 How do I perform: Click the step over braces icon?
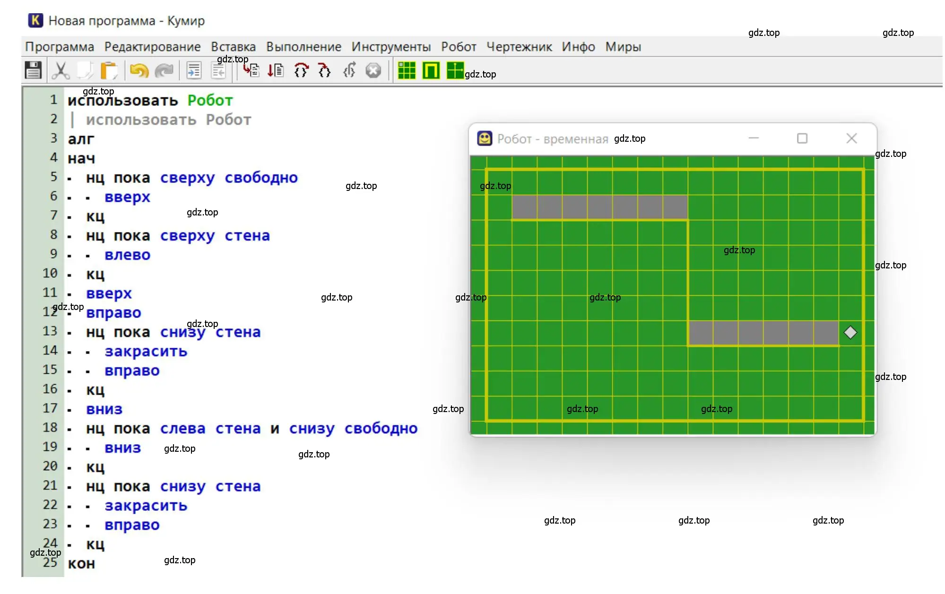coord(301,70)
